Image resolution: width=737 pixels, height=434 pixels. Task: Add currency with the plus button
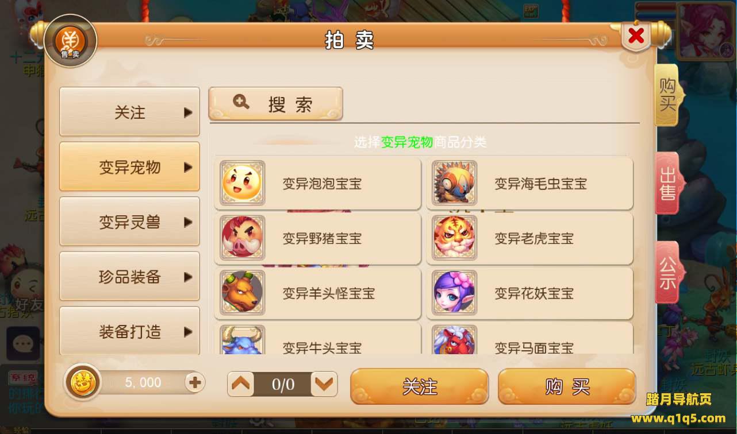click(x=195, y=382)
